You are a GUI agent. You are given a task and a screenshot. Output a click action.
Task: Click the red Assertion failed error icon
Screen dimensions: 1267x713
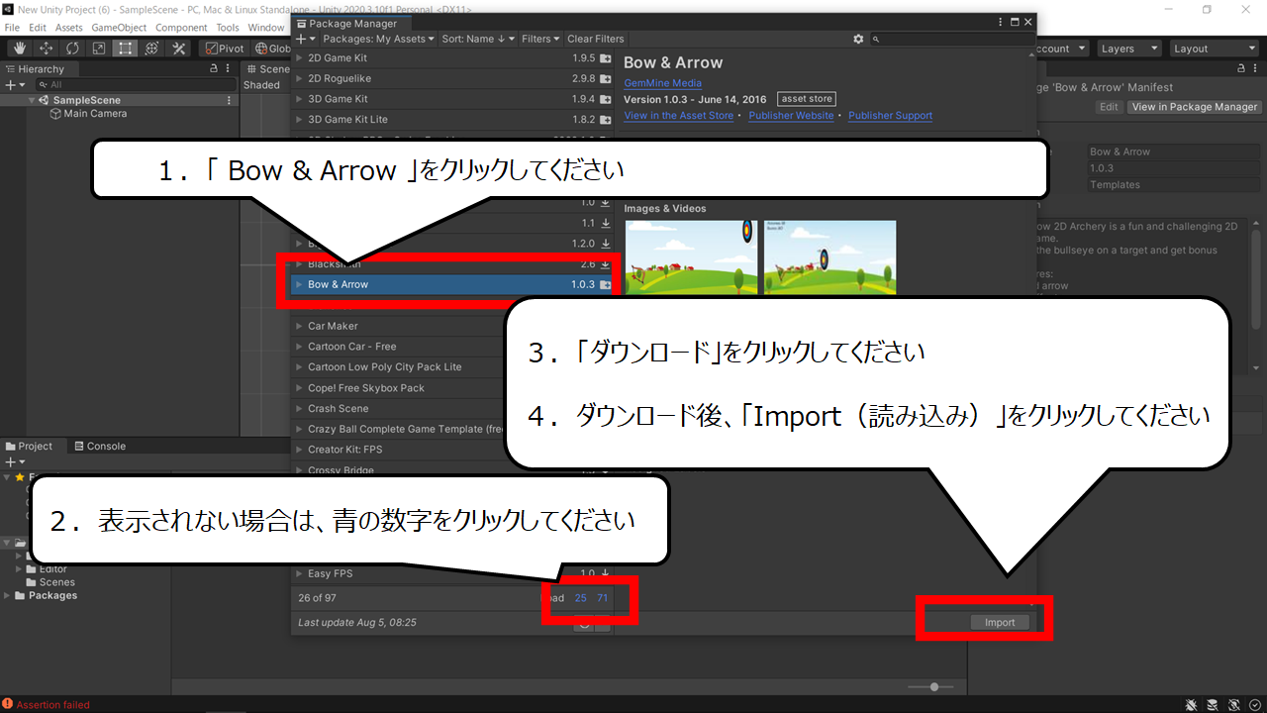(8, 704)
